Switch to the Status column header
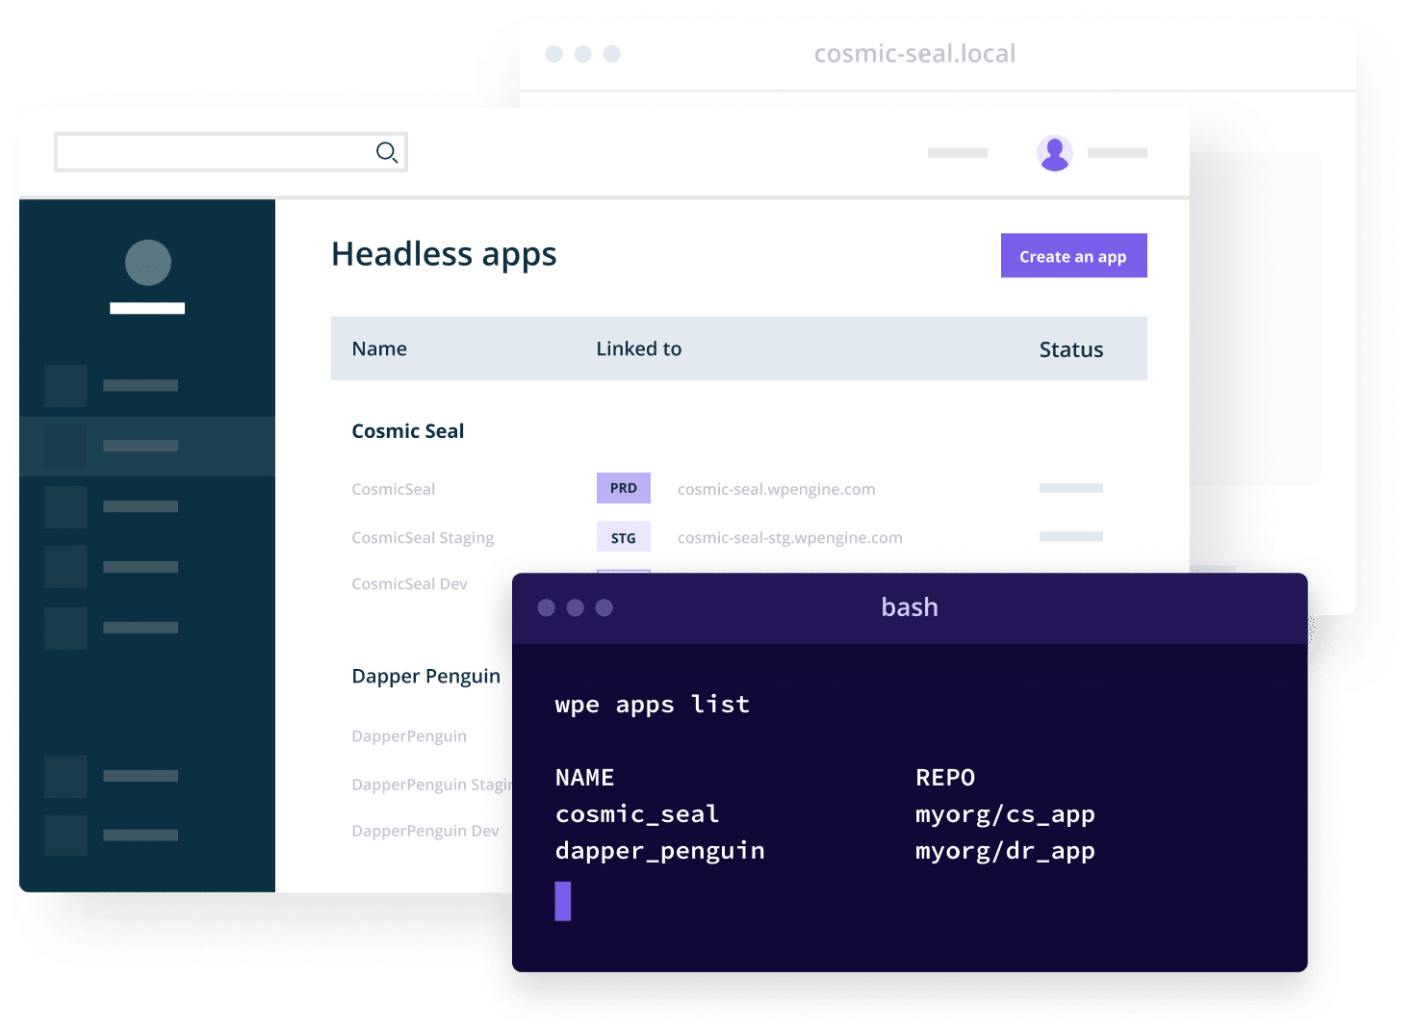1414x1030 pixels. 1070,348
